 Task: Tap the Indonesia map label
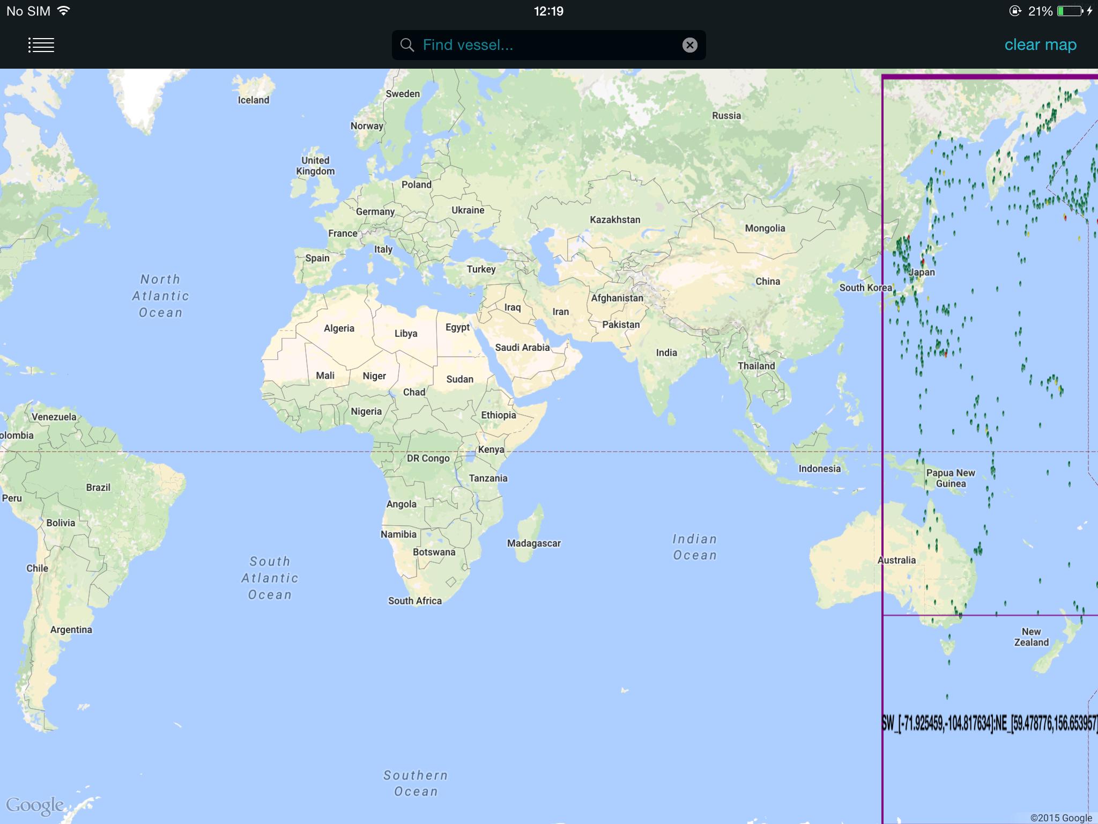click(820, 468)
